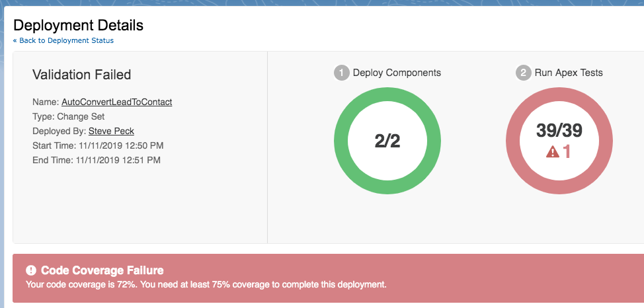644x308 pixels.
Task: Select the 2/2 components count
Action: [x=387, y=141]
